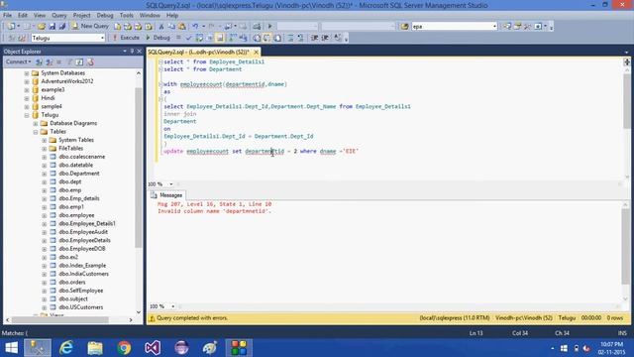The width and height of the screenshot is (634, 357).
Task: Open the Tools menu
Action: pyautogui.click(x=126, y=15)
